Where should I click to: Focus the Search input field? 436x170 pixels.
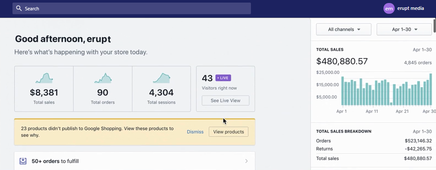point(132,8)
